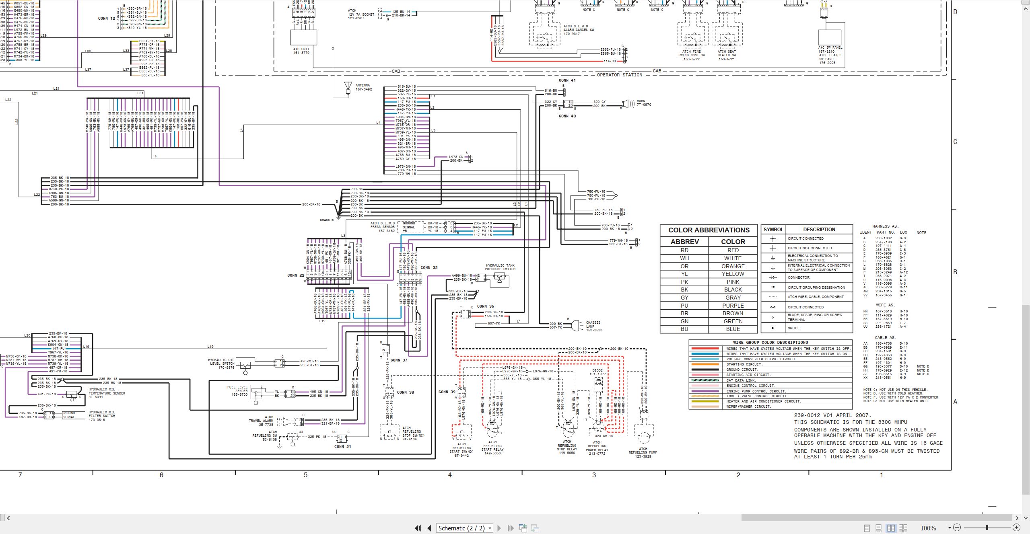Click the OPERATOR STATION label
The width and height of the screenshot is (1030, 534).
(x=620, y=75)
